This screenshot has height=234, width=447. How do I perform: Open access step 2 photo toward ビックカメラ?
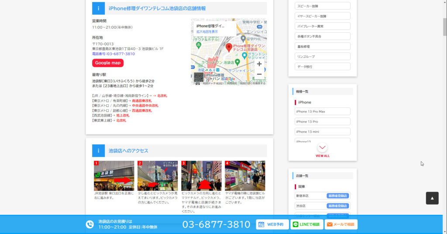pyautogui.click(x=158, y=176)
